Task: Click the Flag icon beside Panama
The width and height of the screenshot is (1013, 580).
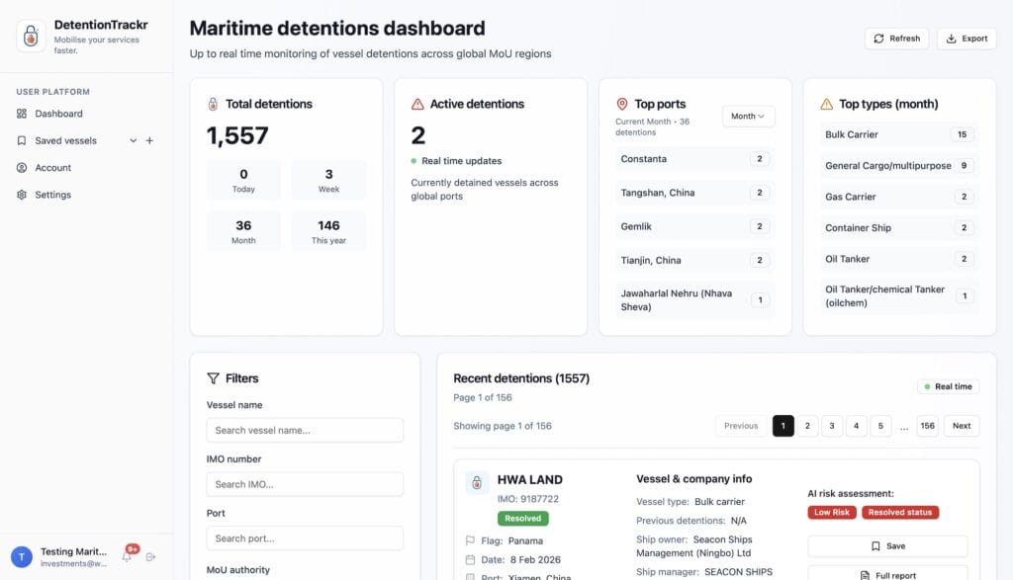Action: coord(470,540)
